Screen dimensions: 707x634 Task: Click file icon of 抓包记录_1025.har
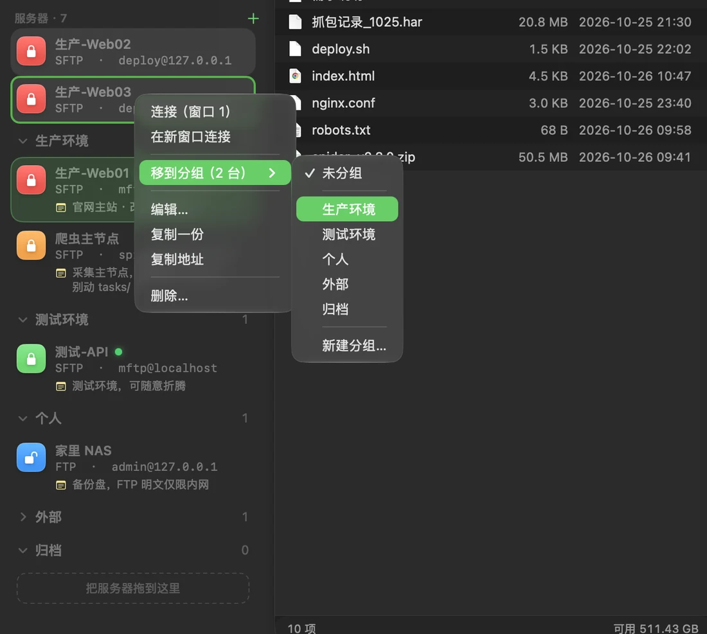pyautogui.click(x=296, y=22)
